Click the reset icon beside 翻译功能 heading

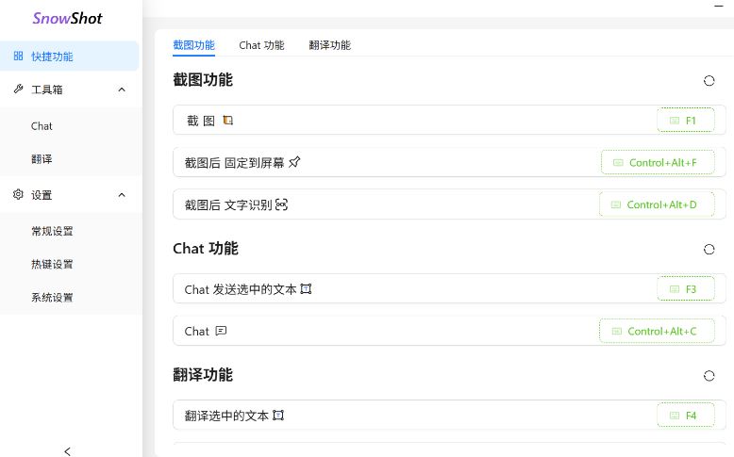pos(709,376)
